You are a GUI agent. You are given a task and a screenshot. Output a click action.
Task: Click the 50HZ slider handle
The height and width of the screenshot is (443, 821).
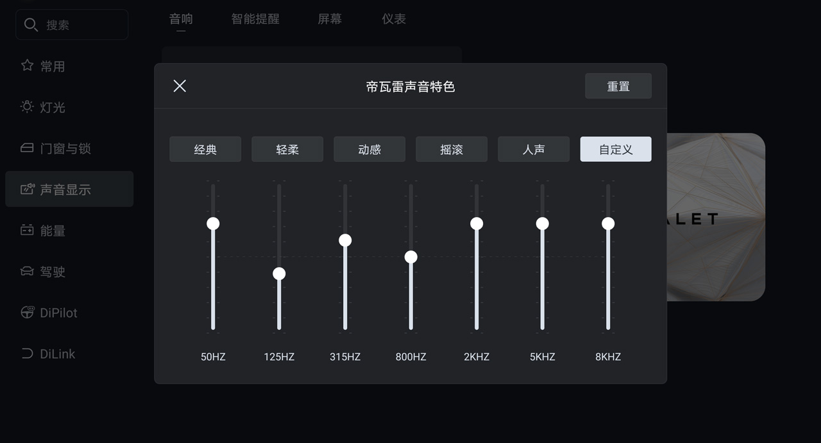coord(212,223)
